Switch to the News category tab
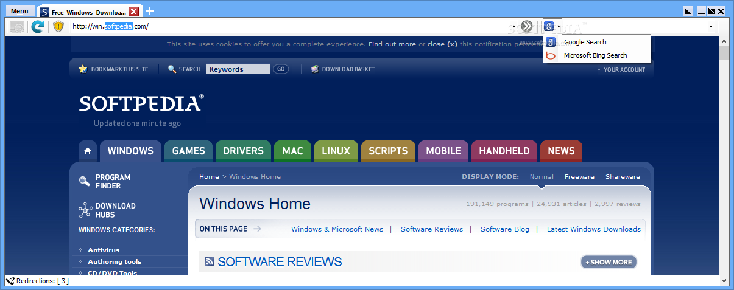 pos(561,151)
